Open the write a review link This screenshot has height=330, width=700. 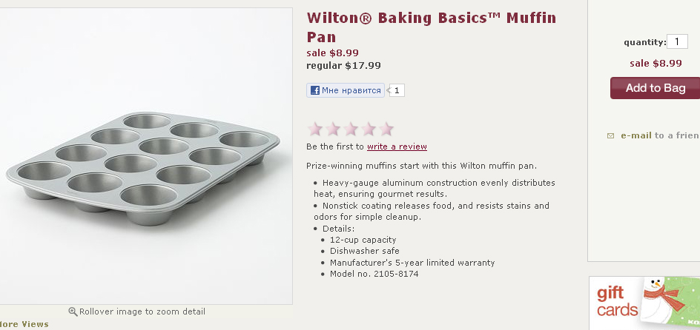coord(397,147)
